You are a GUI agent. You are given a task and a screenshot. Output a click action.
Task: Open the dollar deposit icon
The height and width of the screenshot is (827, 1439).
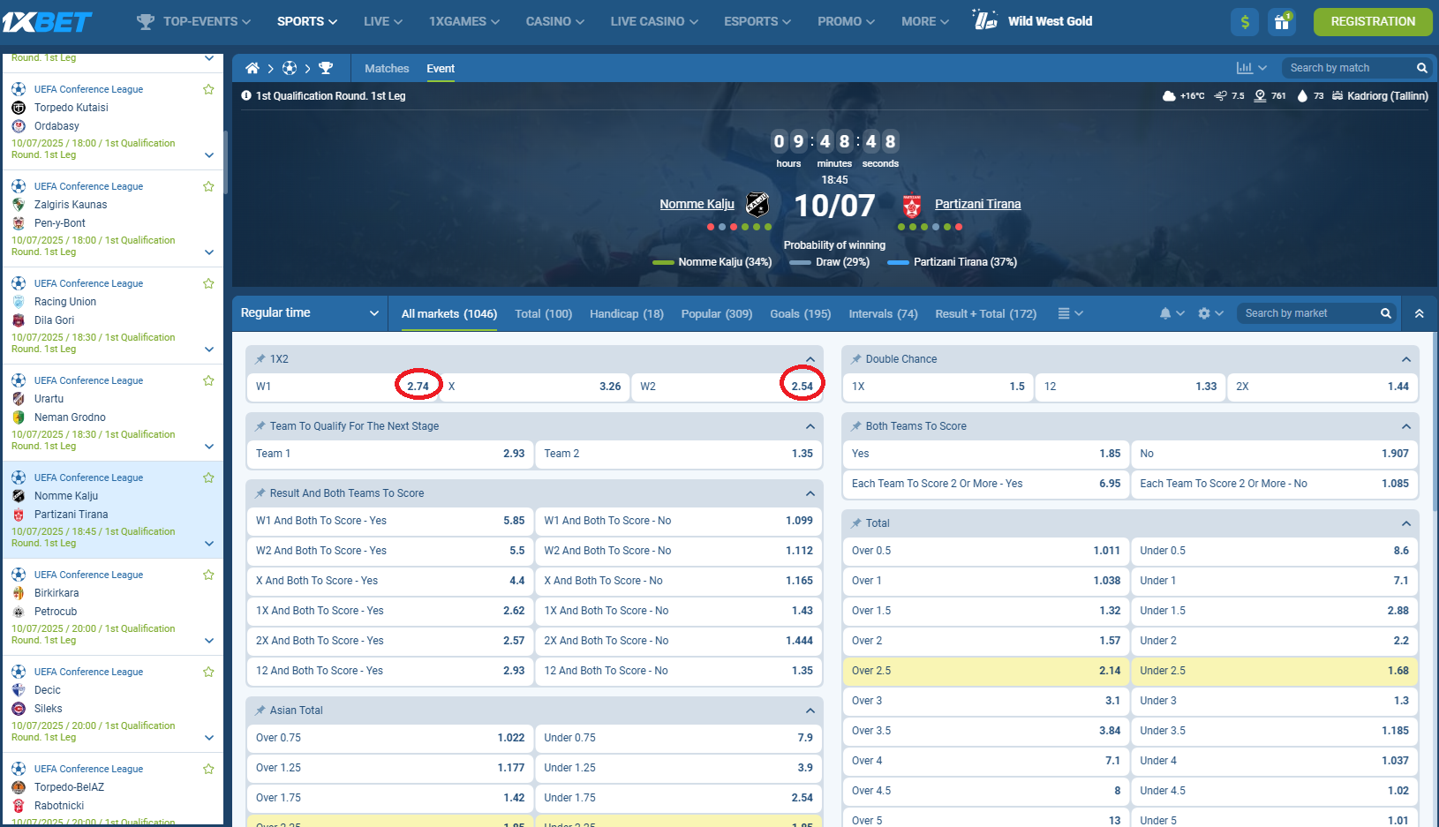(1245, 21)
